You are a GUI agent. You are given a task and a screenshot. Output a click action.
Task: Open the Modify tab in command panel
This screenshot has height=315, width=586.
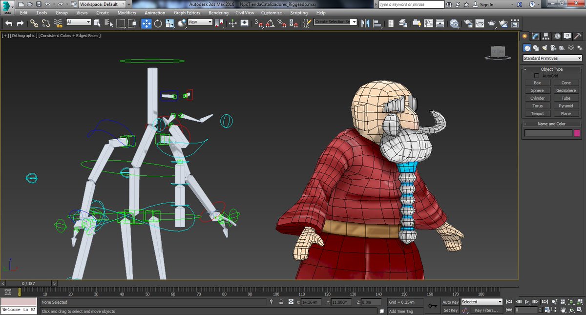pos(536,36)
